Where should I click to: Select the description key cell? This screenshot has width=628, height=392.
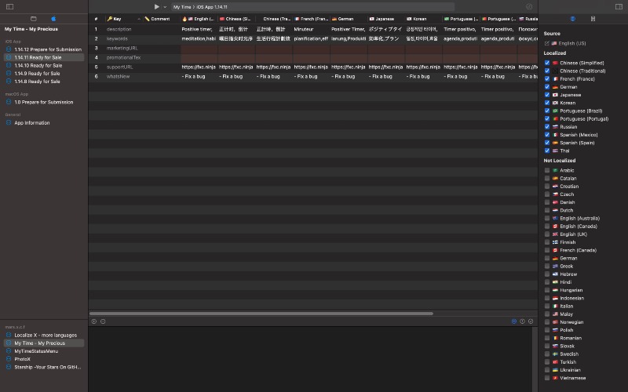tap(122, 29)
